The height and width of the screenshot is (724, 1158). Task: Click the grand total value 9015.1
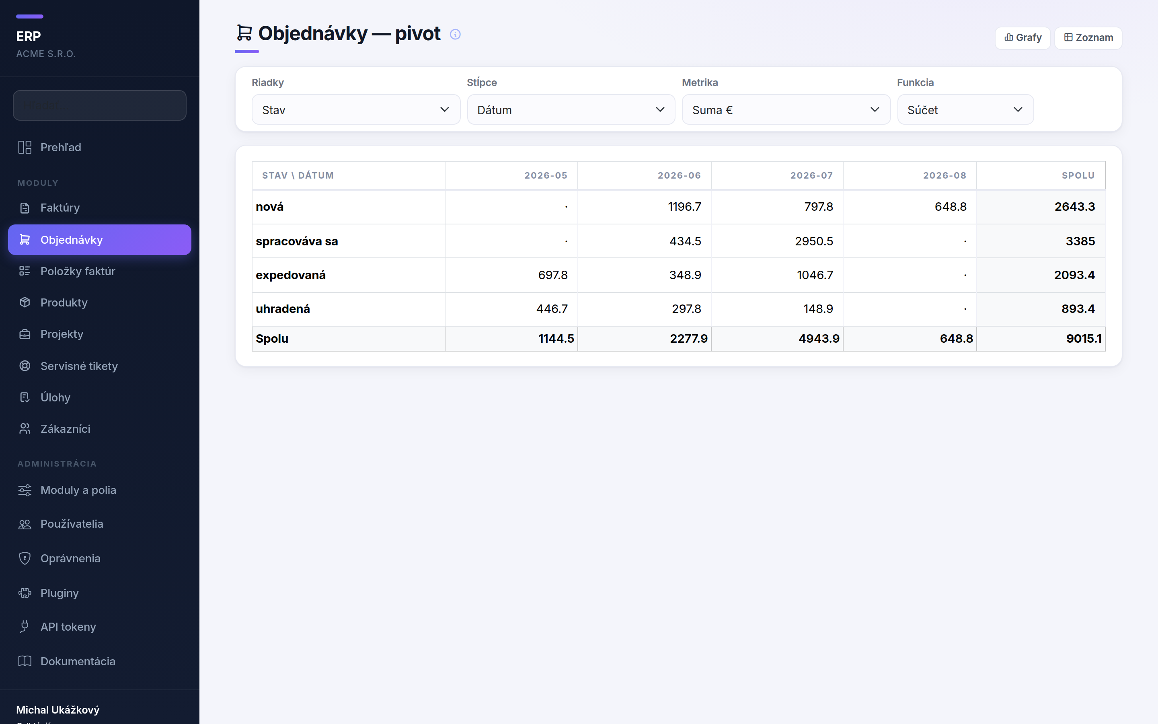[x=1084, y=339]
